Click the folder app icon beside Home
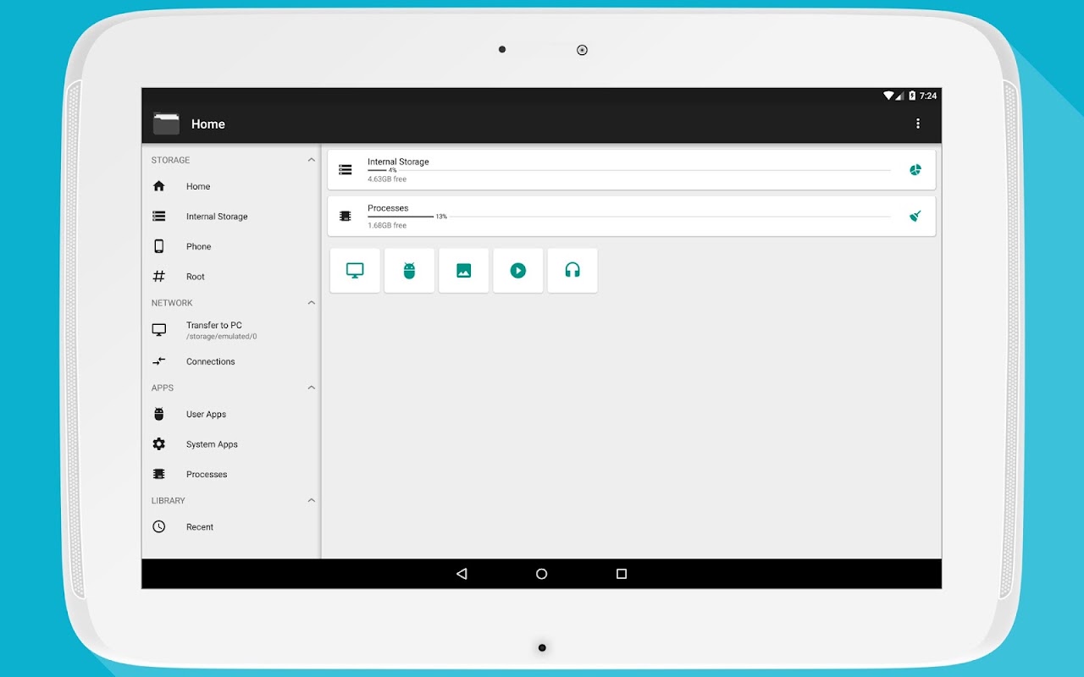1084x677 pixels. 166,124
